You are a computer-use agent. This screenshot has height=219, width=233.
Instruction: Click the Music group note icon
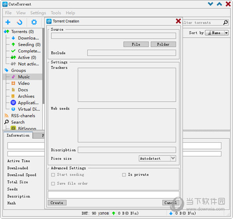coord(13,77)
